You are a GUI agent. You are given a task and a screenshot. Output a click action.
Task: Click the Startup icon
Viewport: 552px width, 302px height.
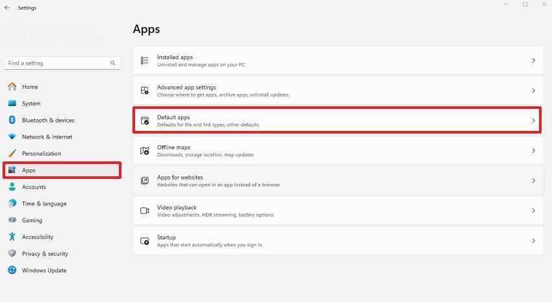point(145,241)
